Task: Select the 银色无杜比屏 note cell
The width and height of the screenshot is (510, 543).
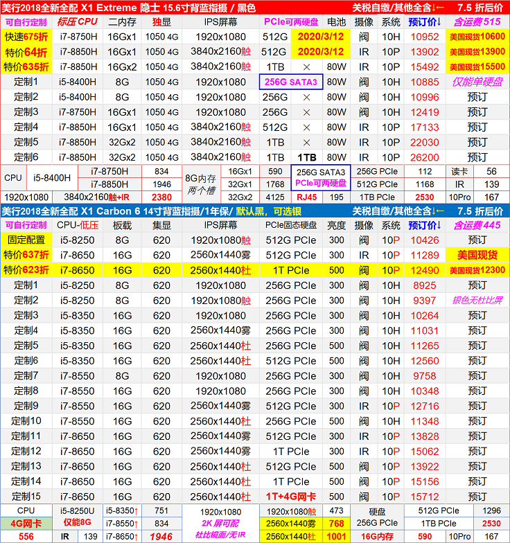Action: pyautogui.click(x=477, y=300)
